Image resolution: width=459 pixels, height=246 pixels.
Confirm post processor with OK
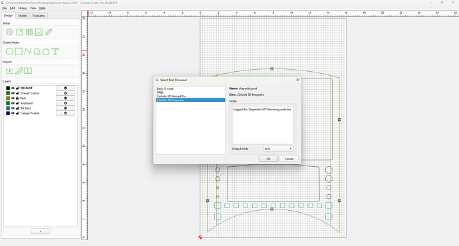(268, 159)
